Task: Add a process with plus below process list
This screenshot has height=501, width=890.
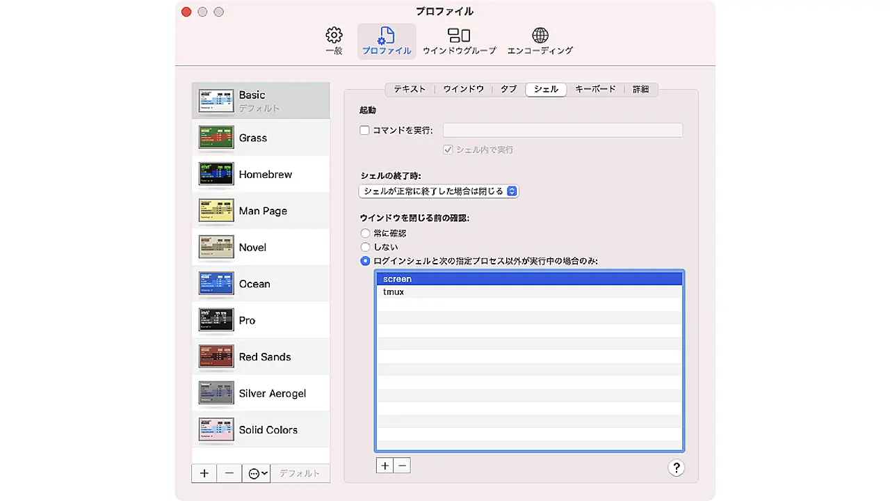Action: click(385, 466)
